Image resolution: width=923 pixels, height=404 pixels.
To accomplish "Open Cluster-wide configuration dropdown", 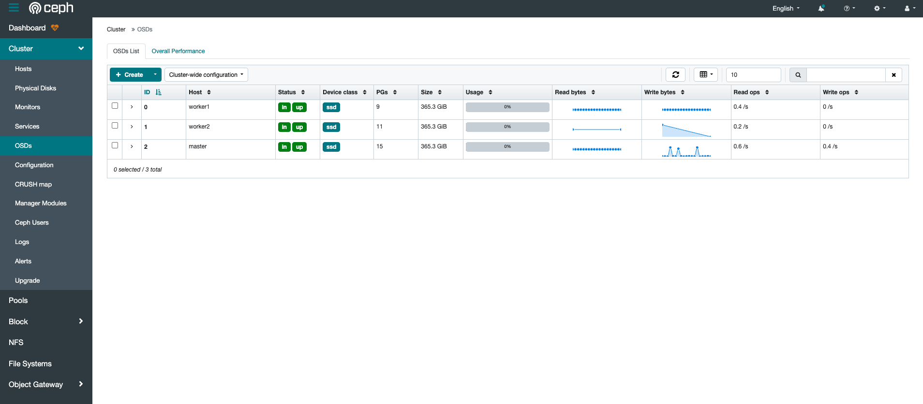I will pos(206,75).
